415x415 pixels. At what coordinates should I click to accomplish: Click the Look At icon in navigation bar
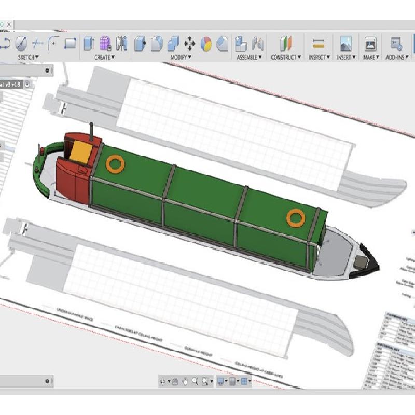tap(175, 381)
